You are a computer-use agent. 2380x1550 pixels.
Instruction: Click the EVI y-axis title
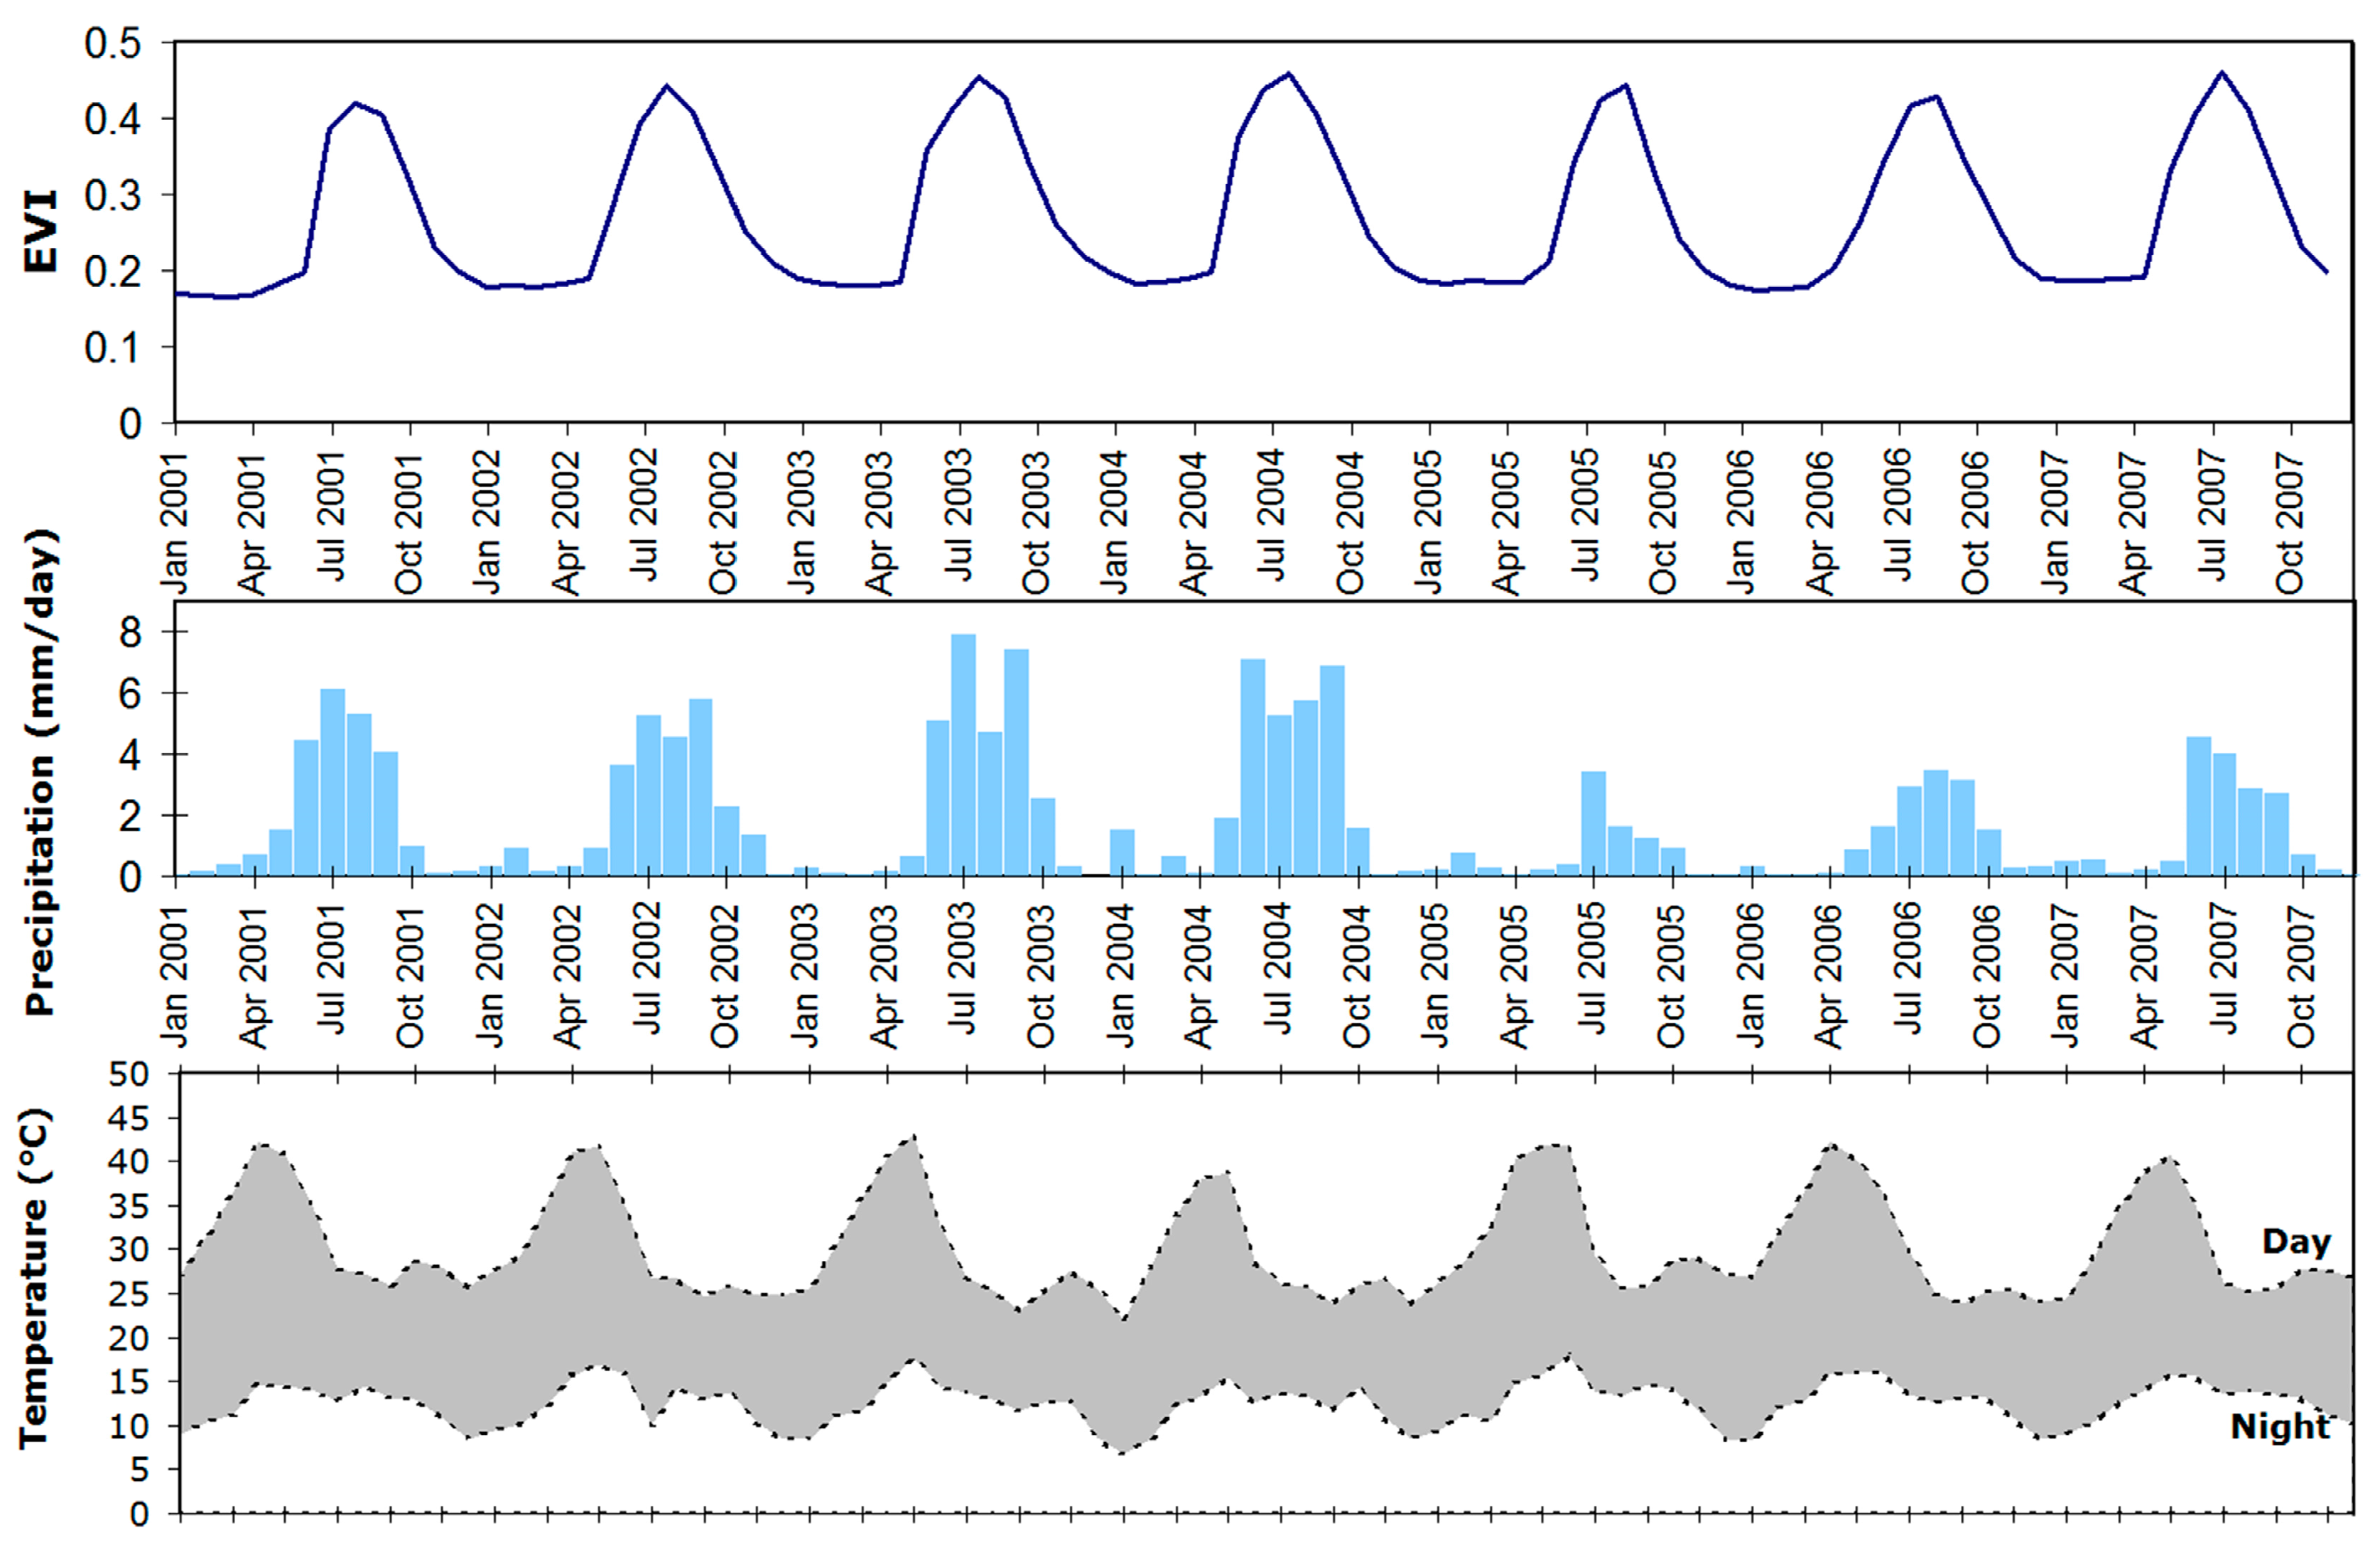(x=42, y=231)
